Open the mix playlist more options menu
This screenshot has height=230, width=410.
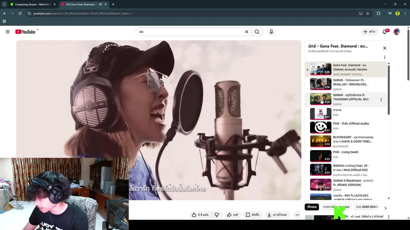[x=385, y=57]
